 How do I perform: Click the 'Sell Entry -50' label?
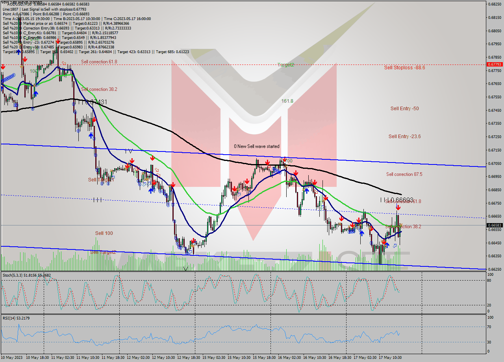click(x=404, y=108)
